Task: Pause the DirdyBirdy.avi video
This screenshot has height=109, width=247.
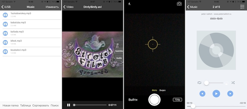Action: point(68,105)
